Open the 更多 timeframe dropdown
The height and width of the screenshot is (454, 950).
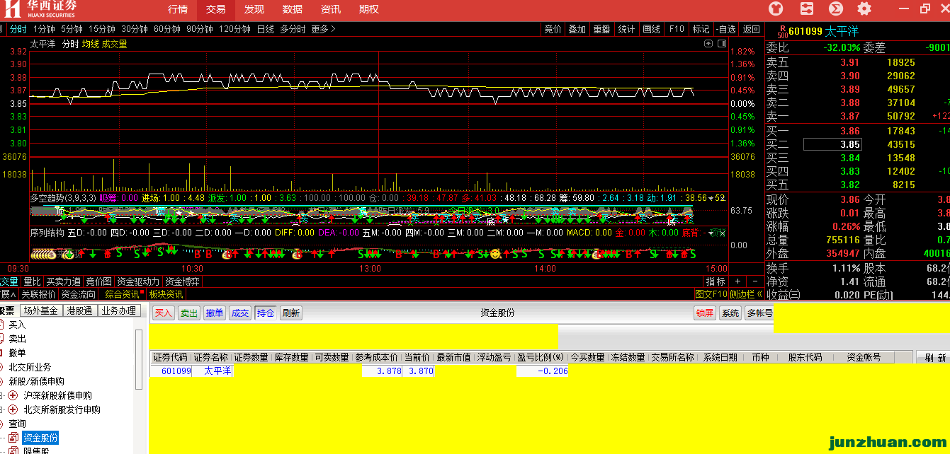(324, 29)
